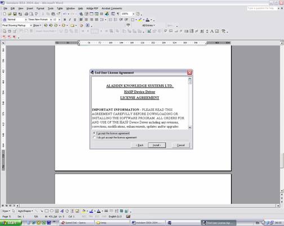
Task: Expand the Final Showing Markup dropdown
Action: [17, 25]
